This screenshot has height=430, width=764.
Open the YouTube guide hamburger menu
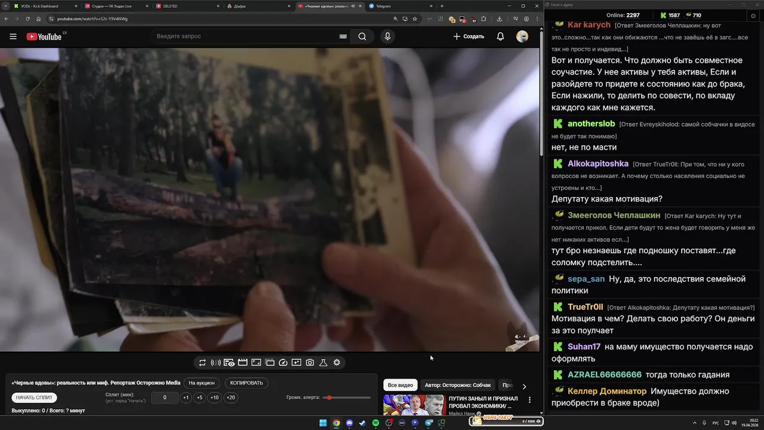[13, 36]
